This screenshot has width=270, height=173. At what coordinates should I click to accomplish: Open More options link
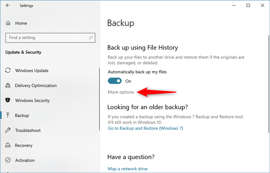click(x=121, y=92)
